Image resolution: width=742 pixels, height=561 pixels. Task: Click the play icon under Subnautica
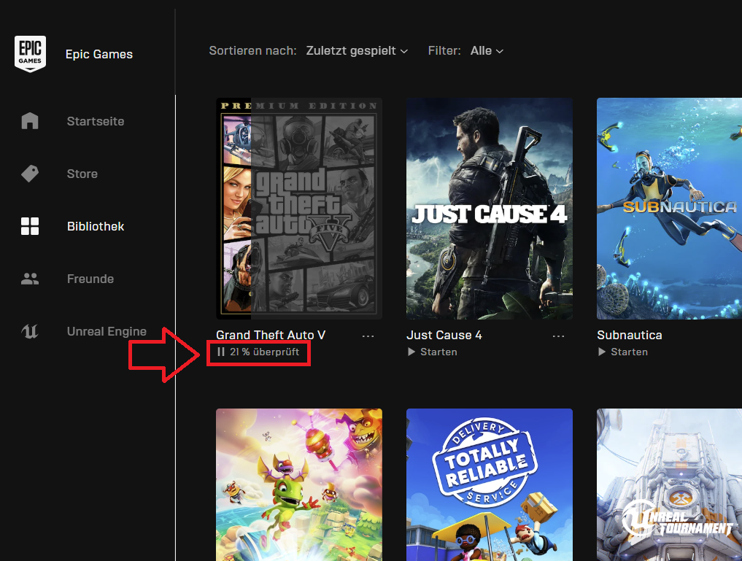coord(601,352)
